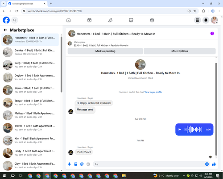The image size is (223, 179).
Task: Open the Reels video icon
Action: (89, 20)
